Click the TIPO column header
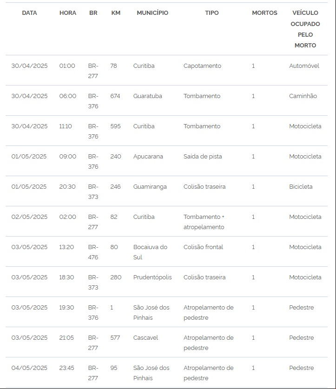336x389 pixels. point(212,13)
